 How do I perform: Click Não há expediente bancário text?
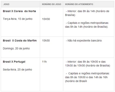84,40
